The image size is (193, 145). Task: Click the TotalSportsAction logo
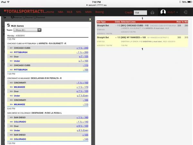24,12
